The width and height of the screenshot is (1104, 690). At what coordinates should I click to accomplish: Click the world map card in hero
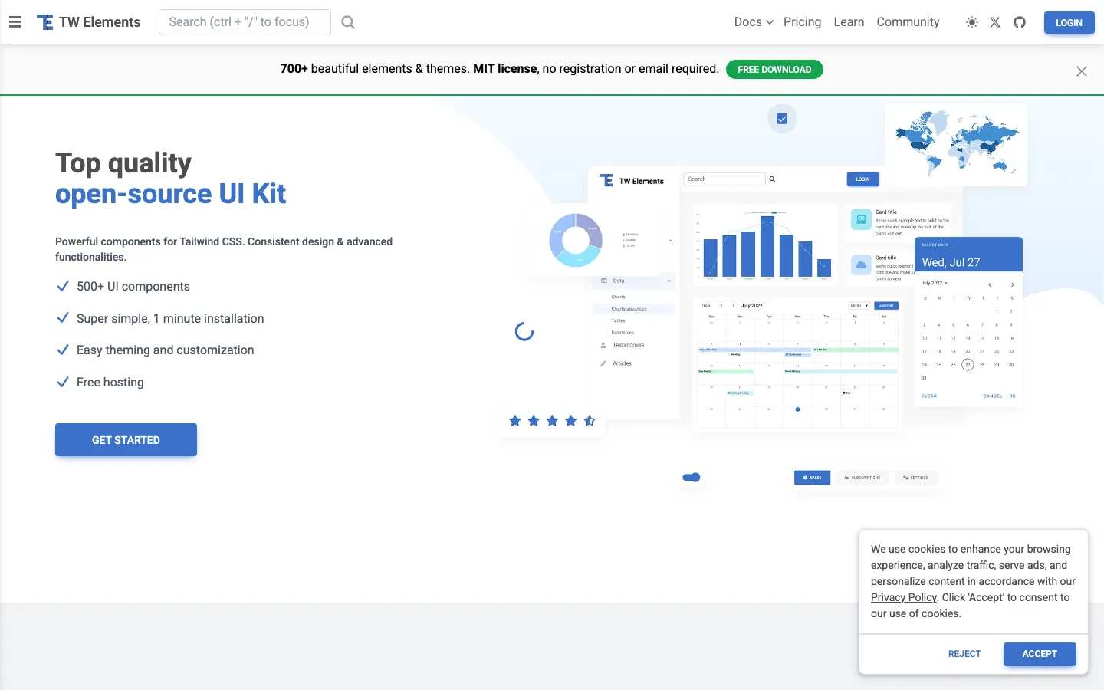[x=956, y=144]
